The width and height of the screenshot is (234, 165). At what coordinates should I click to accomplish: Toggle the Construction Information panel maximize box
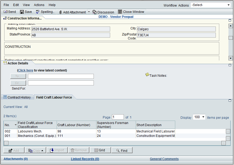(x=230, y=20)
